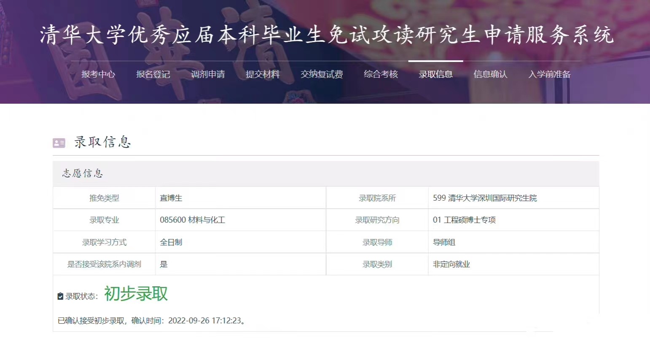
Task: Select the value 085600 材料与化工
Action: click(192, 220)
